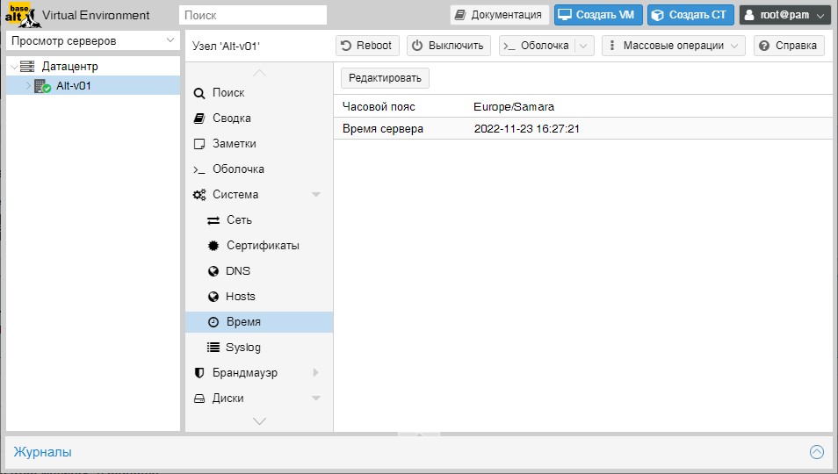
Task: Click the Datacenter server-stack icon
Action: click(x=27, y=66)
